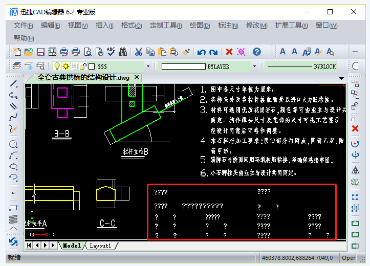Click the Help question mark icon
Viewport: 370px width, 266px height.
[x=257, y=52]
